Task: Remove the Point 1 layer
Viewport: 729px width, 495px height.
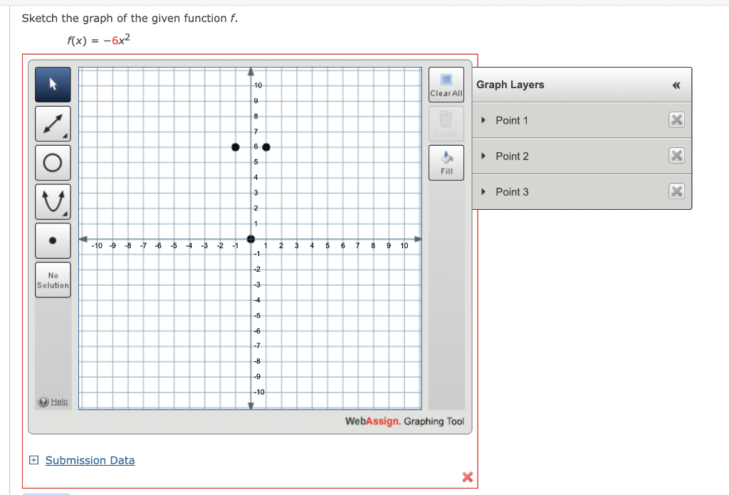Action: click(676, 120)
